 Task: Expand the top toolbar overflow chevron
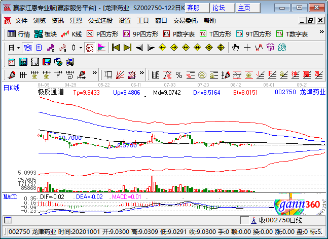point(321,32)
